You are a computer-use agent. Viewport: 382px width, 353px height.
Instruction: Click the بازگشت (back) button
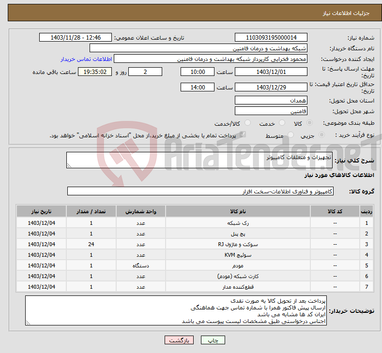click(x=179, y=340)
